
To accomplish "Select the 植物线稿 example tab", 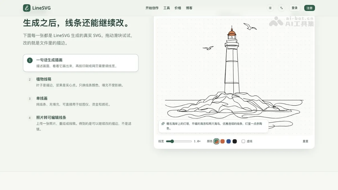I will pos(81,82).
